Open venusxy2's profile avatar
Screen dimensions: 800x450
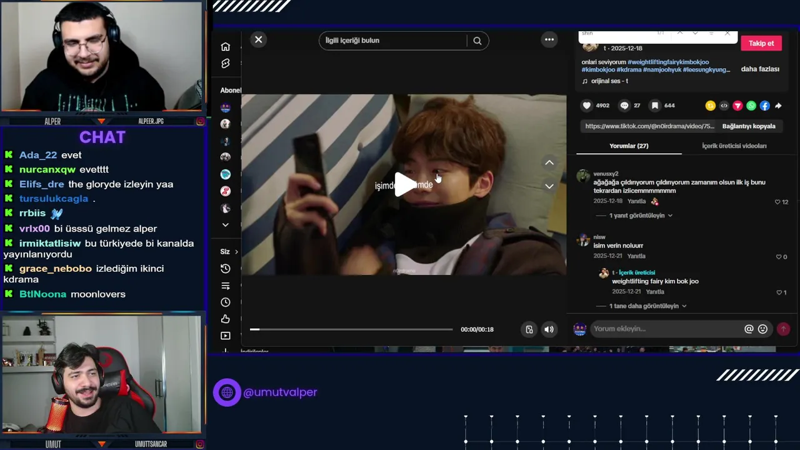[583, 176]
